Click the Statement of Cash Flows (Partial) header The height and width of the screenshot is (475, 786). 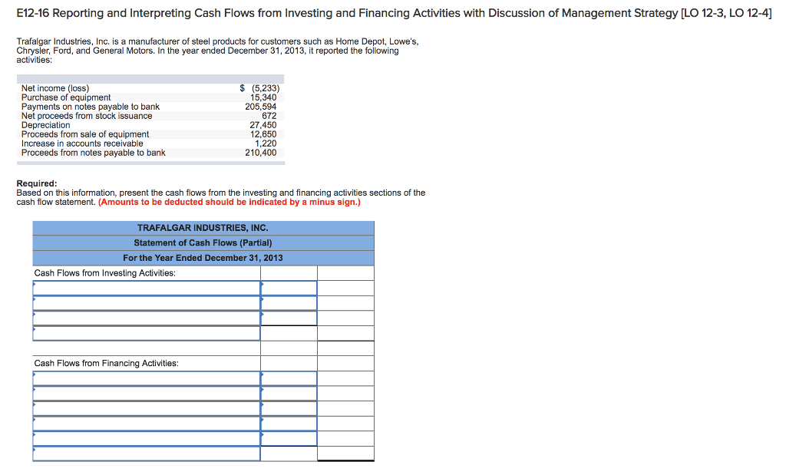click(203, 242)
